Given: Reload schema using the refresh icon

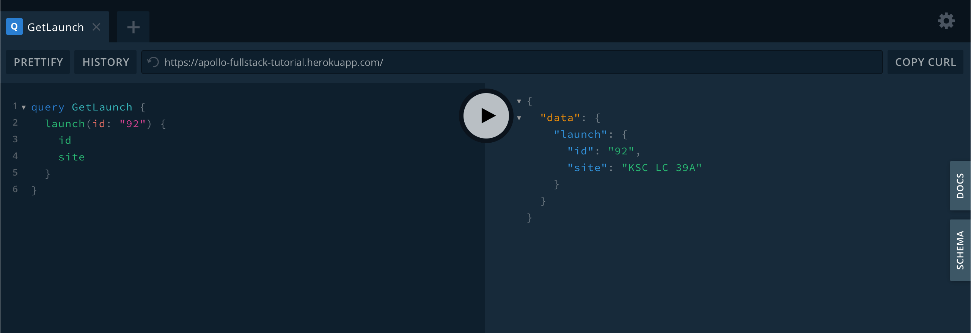Looking at the screenshot, I should coord(153,62).
